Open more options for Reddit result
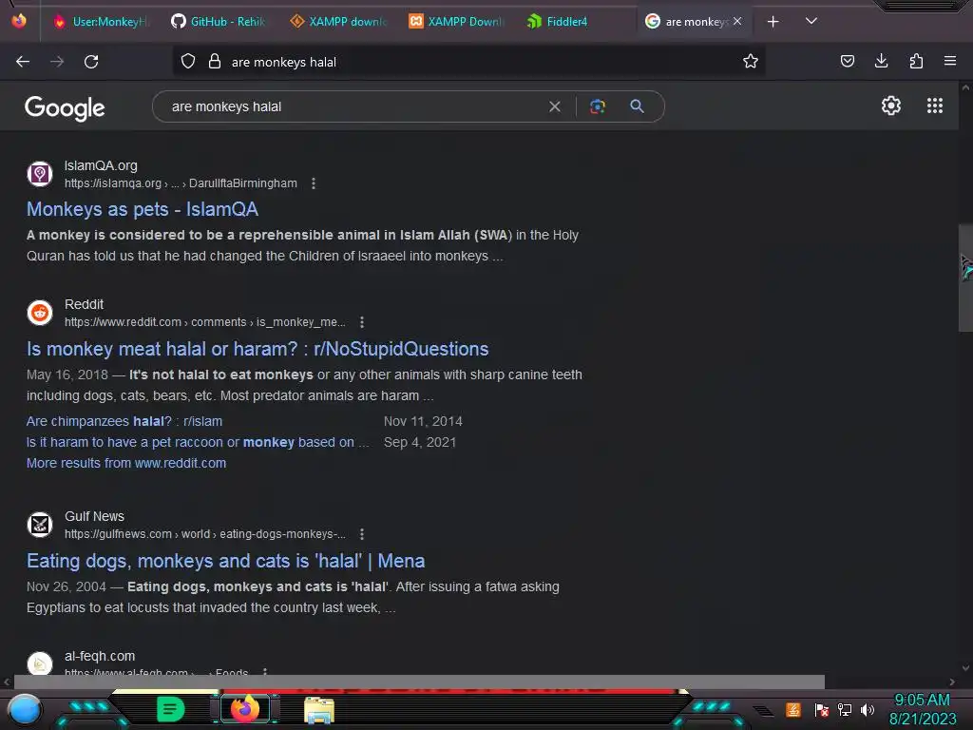This screenshot has width=973, height=730. (x=362, y=322)
